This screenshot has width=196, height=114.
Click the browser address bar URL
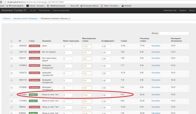click(x=35, y=2)
